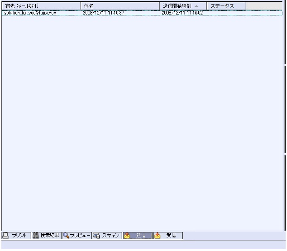The image size is (287, 251).
Task: Switch to the 受信 tab label
Action: [171, 236]
